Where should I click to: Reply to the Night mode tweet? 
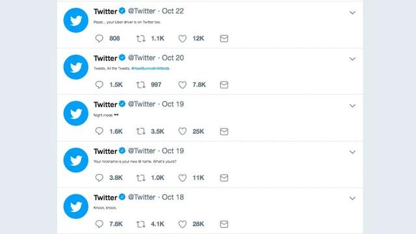click(99, 131)
